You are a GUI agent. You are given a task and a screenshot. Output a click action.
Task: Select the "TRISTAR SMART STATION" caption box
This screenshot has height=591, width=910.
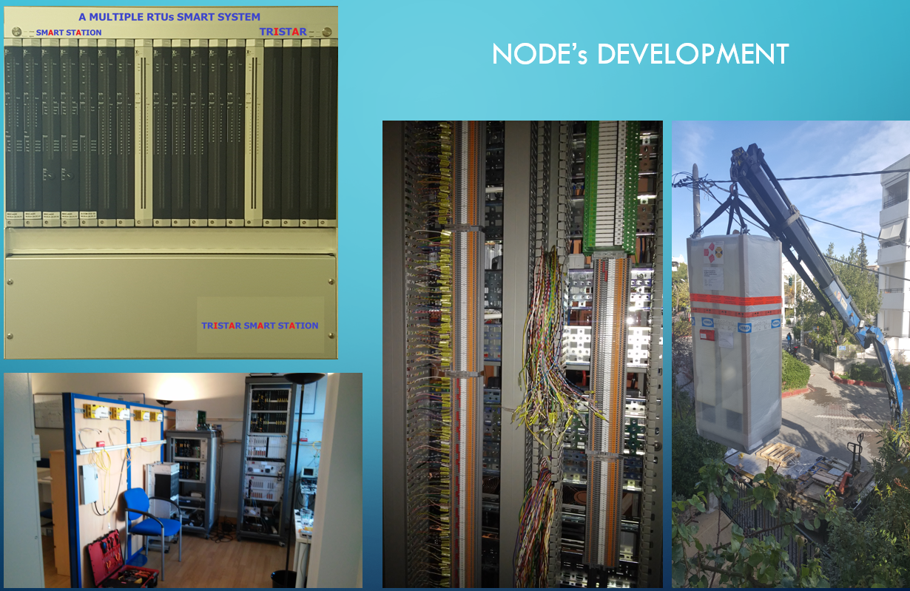(x=260, y=325)
